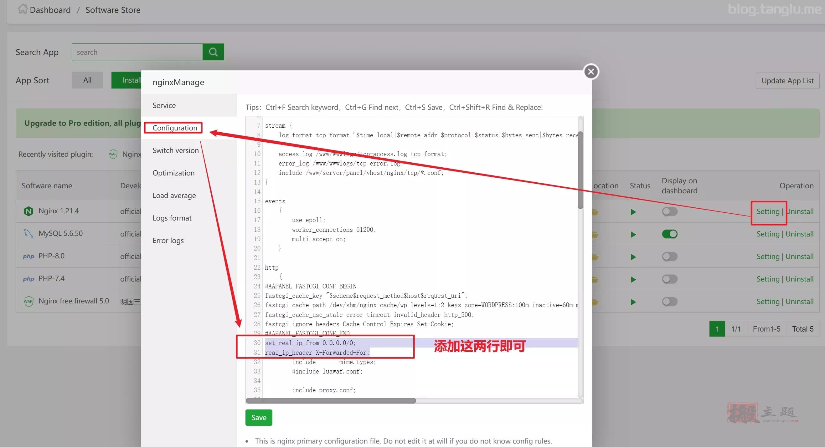The image size is (825, 447).
Task: Click the Software name column header
Action: (47, 185)
